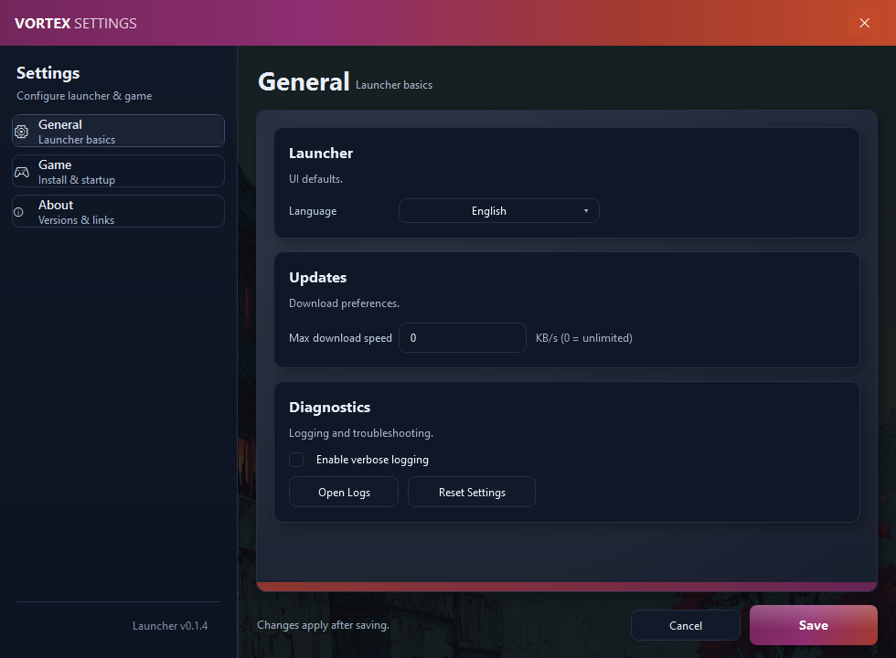This screenshot has height=658, width=896.
Task: Click the Launcher v0.1.4 version text
Action: coord(170,625)
